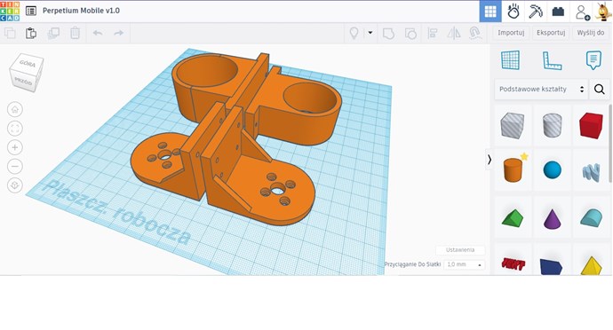Pick the teal round roof shape

click(x=591, y=217)
